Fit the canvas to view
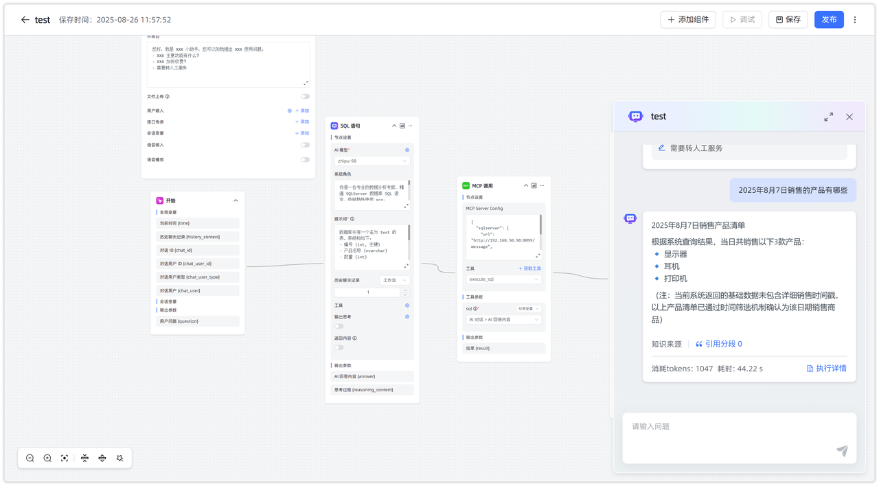 (65, 459)
